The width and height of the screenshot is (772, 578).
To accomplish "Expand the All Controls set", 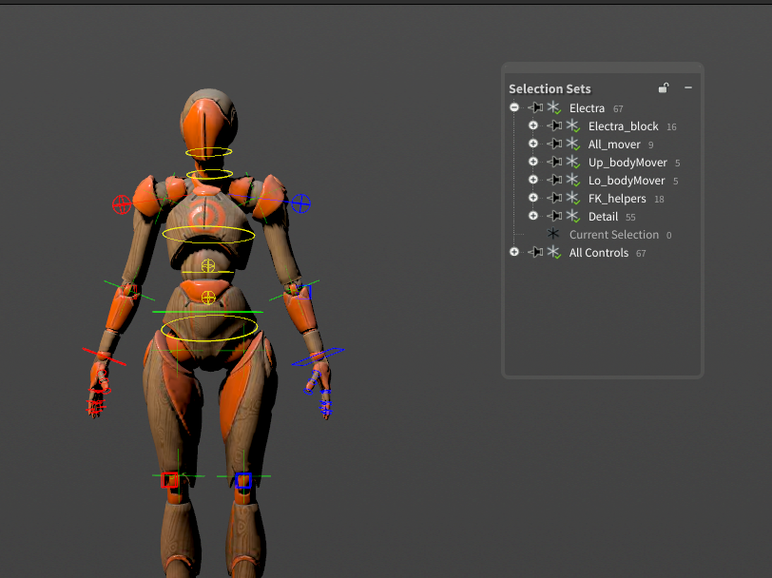I will [x=514, y=253].
